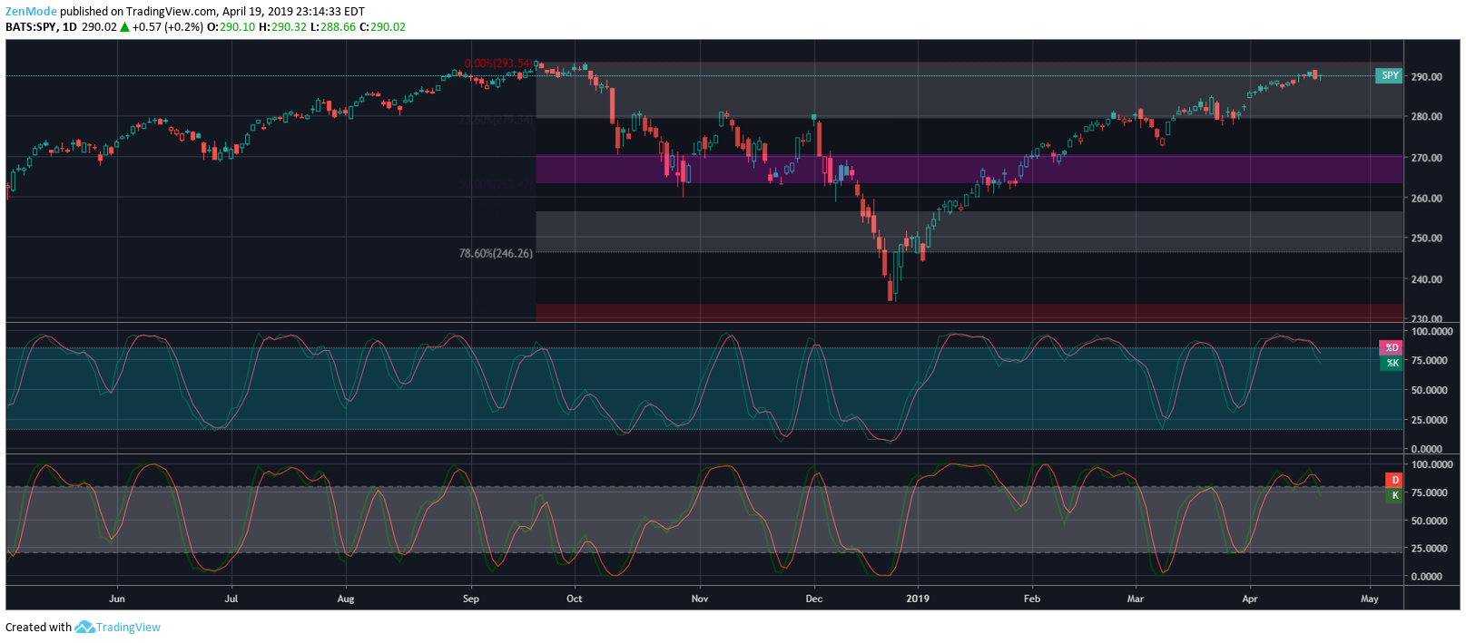Click the 240.00 price axis value
The image size is (1466, 643).
(x=1425, y=279)
